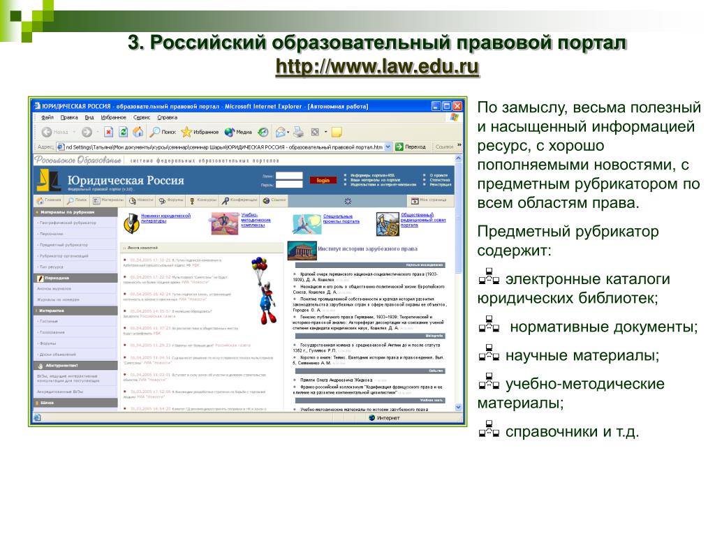The width and height of the screenshot is (715, 536).
Task: Open Предметный рубрикатор sidebar item
Action: (63, 245)
